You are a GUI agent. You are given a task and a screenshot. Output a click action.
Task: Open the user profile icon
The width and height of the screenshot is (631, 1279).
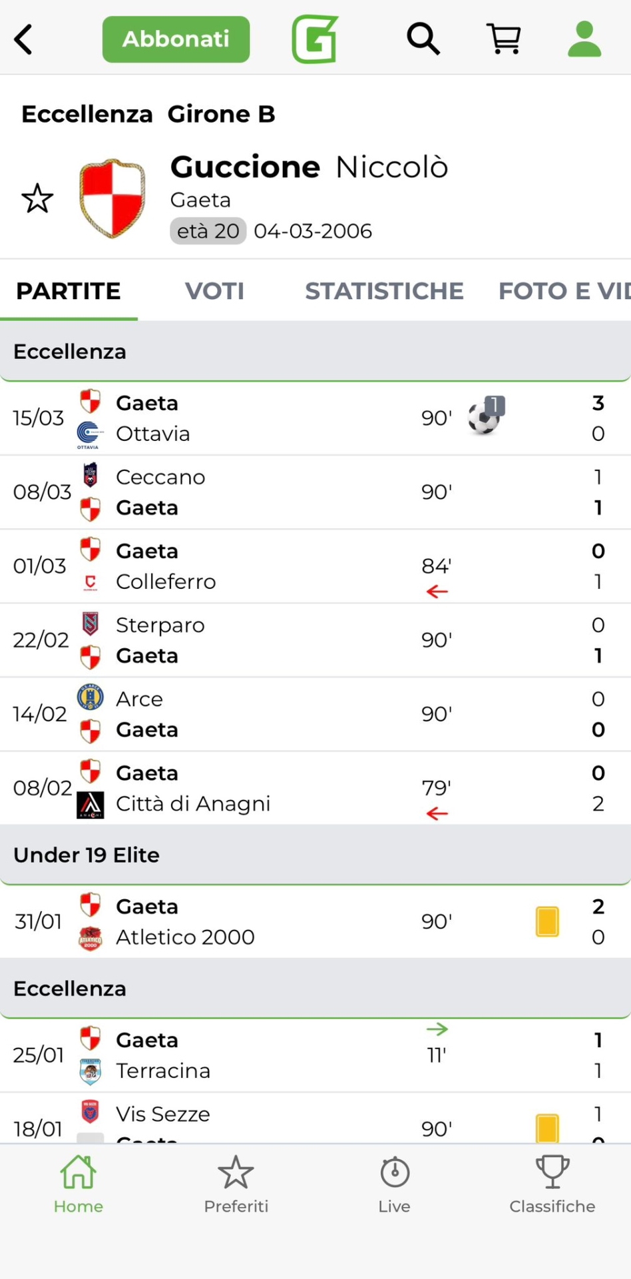point(584,39)
